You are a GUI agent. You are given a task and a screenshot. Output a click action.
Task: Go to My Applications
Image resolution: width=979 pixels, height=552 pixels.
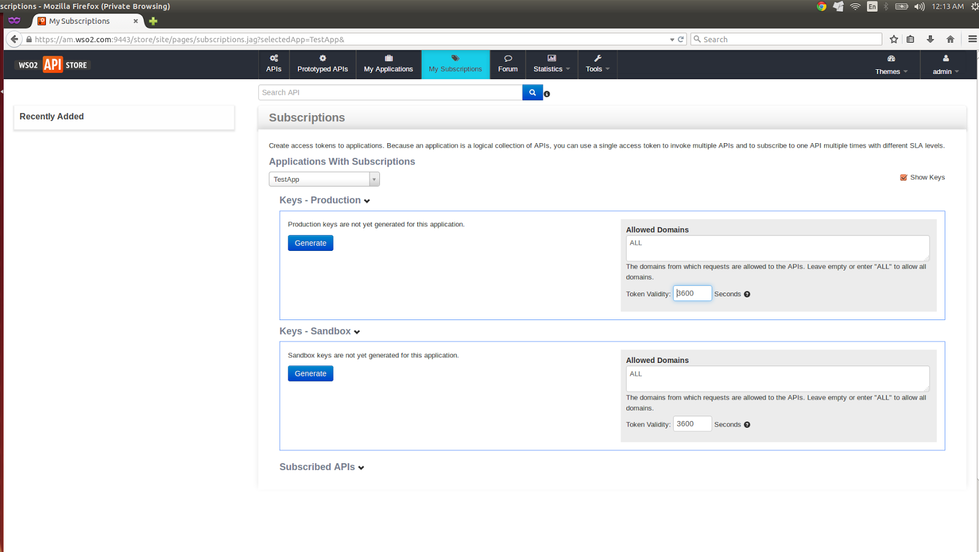click(x=389, y=64)
